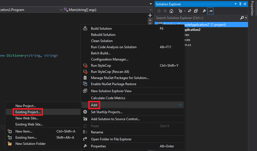Click the Pending Changes Filter clock icon
This screenshot has width=257, height=151.
click(180, 11)
